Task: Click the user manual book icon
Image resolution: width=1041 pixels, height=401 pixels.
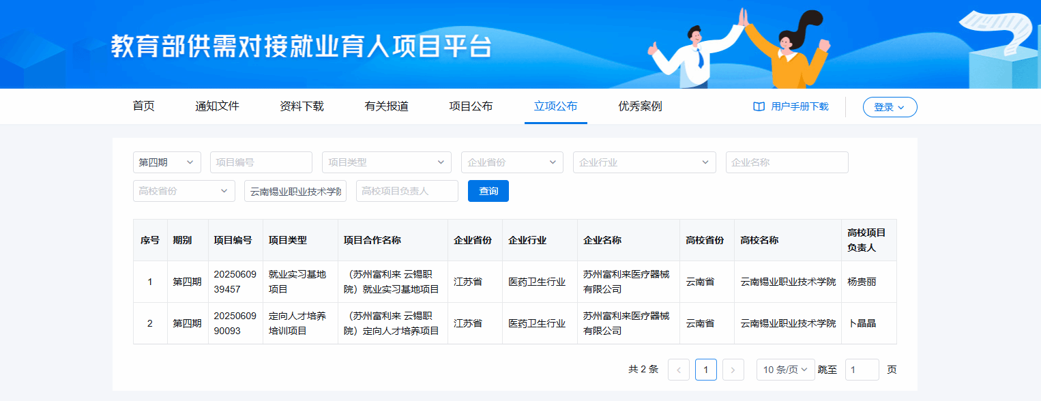Action: click(759, 107)
